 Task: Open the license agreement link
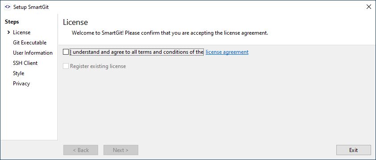[x=227, y=52]
